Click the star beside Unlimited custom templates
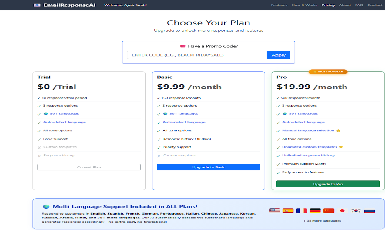Screen dimensions: 385x230 pos(341,147)
